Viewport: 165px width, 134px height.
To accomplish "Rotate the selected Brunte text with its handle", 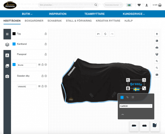I will pos(144,80).
